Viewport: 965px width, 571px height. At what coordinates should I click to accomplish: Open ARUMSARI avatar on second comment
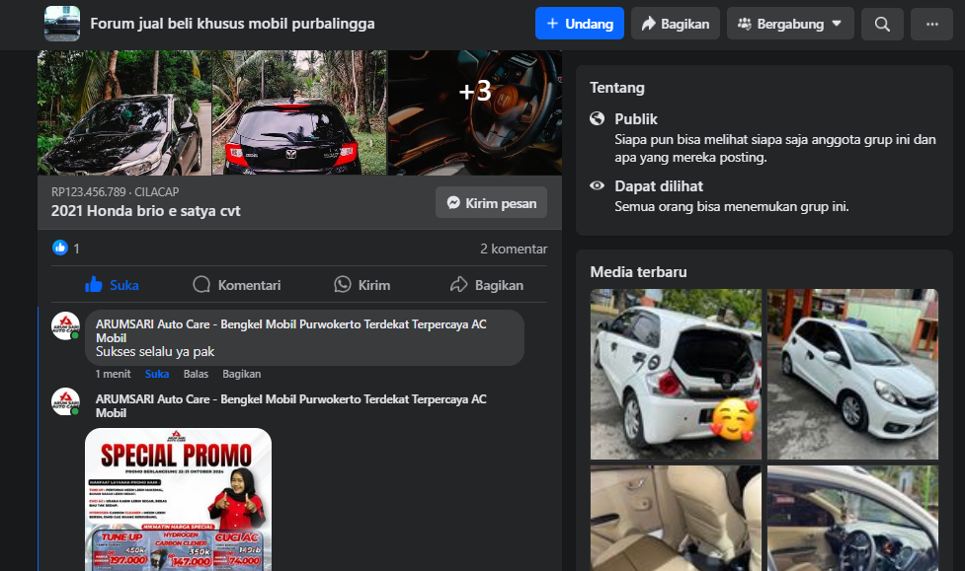click(x=65, y=401)
